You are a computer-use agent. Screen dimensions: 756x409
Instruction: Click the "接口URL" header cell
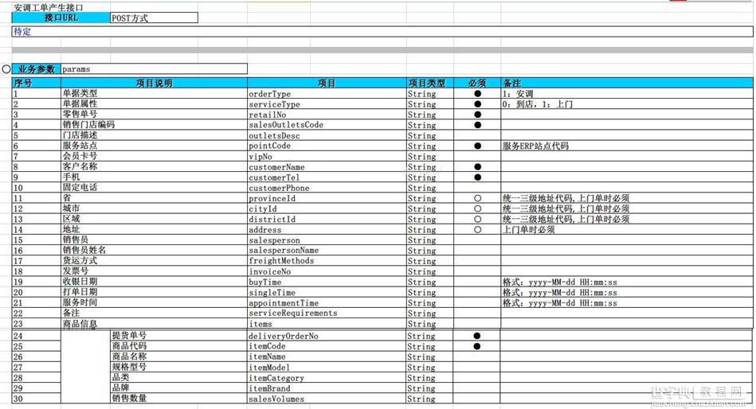61,18
